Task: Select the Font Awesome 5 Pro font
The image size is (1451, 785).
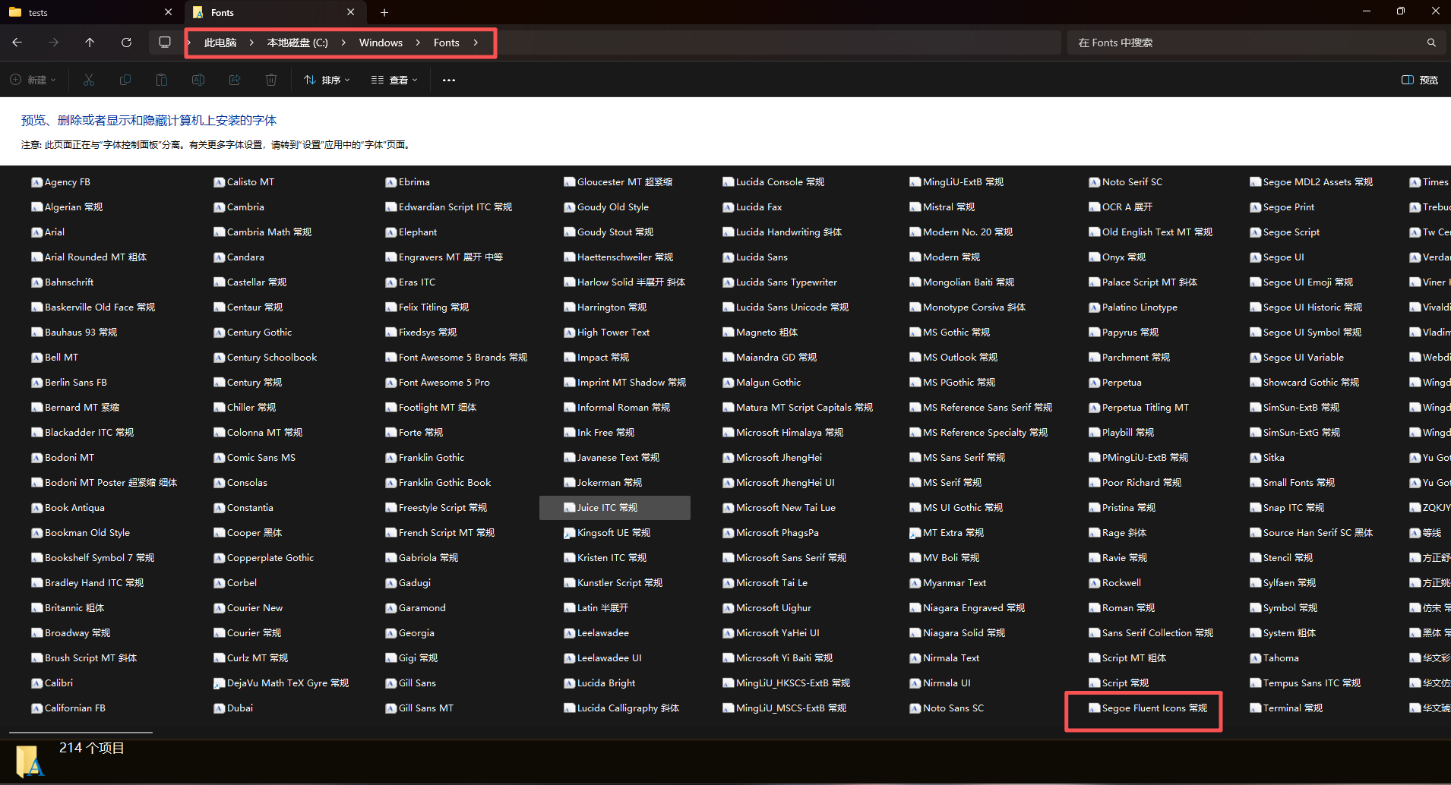Action: click(x=438, y=382)
